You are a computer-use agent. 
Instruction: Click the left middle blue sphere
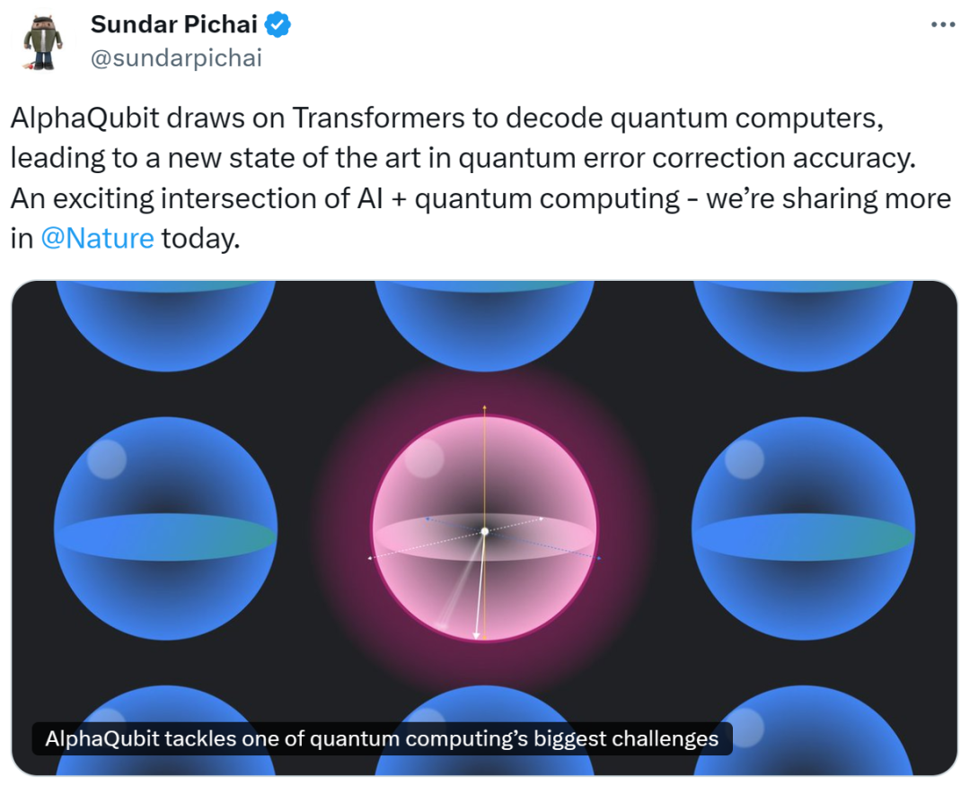166,528
